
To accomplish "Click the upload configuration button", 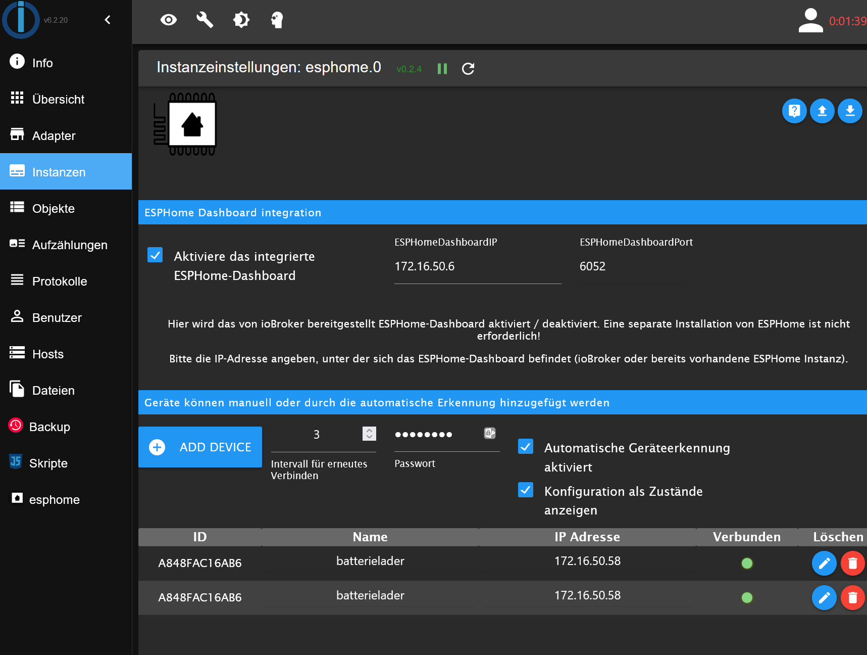I will [x=822, y=111].
